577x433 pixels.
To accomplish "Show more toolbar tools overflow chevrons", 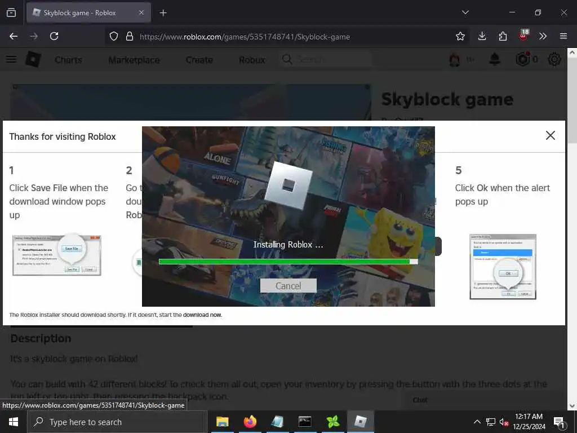I will pos(543,36).
